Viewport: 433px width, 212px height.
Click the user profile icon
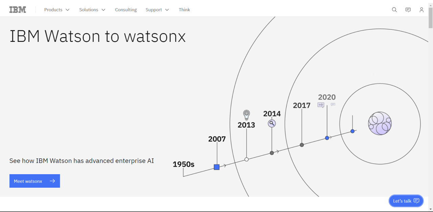pos(421,10)
